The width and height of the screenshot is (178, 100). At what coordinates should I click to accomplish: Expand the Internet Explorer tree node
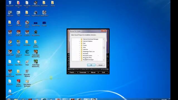point(80,41)
